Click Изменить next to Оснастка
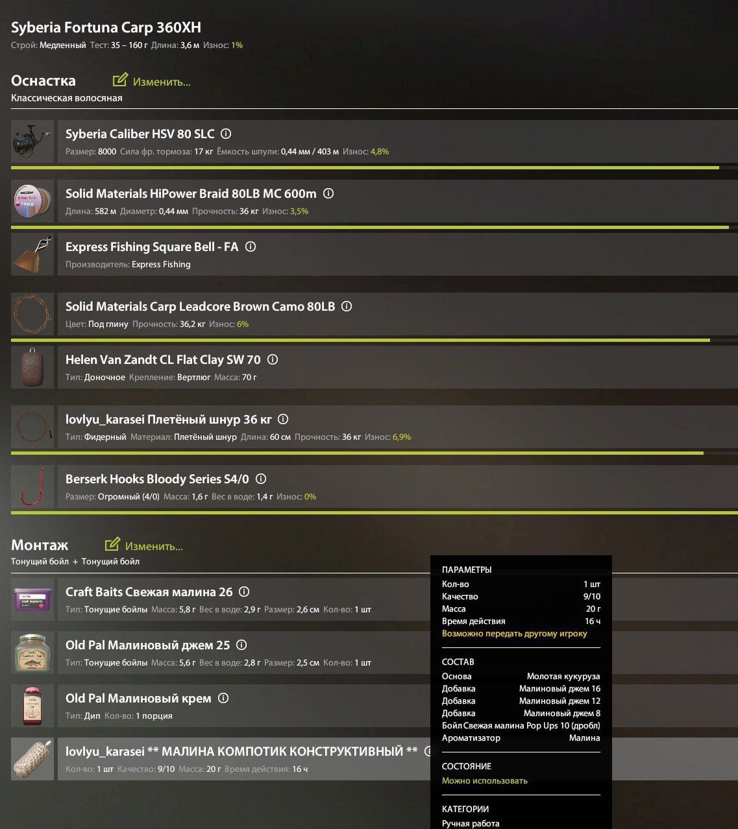This screenshot has width=738, height=829. (x=152, y=81)
